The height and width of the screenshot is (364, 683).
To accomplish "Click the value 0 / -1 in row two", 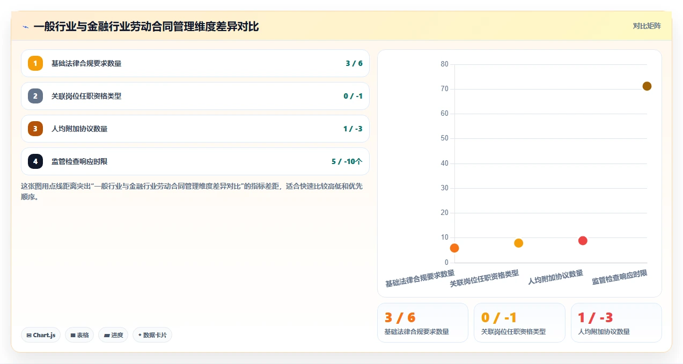I will click(x=353, y=96).
